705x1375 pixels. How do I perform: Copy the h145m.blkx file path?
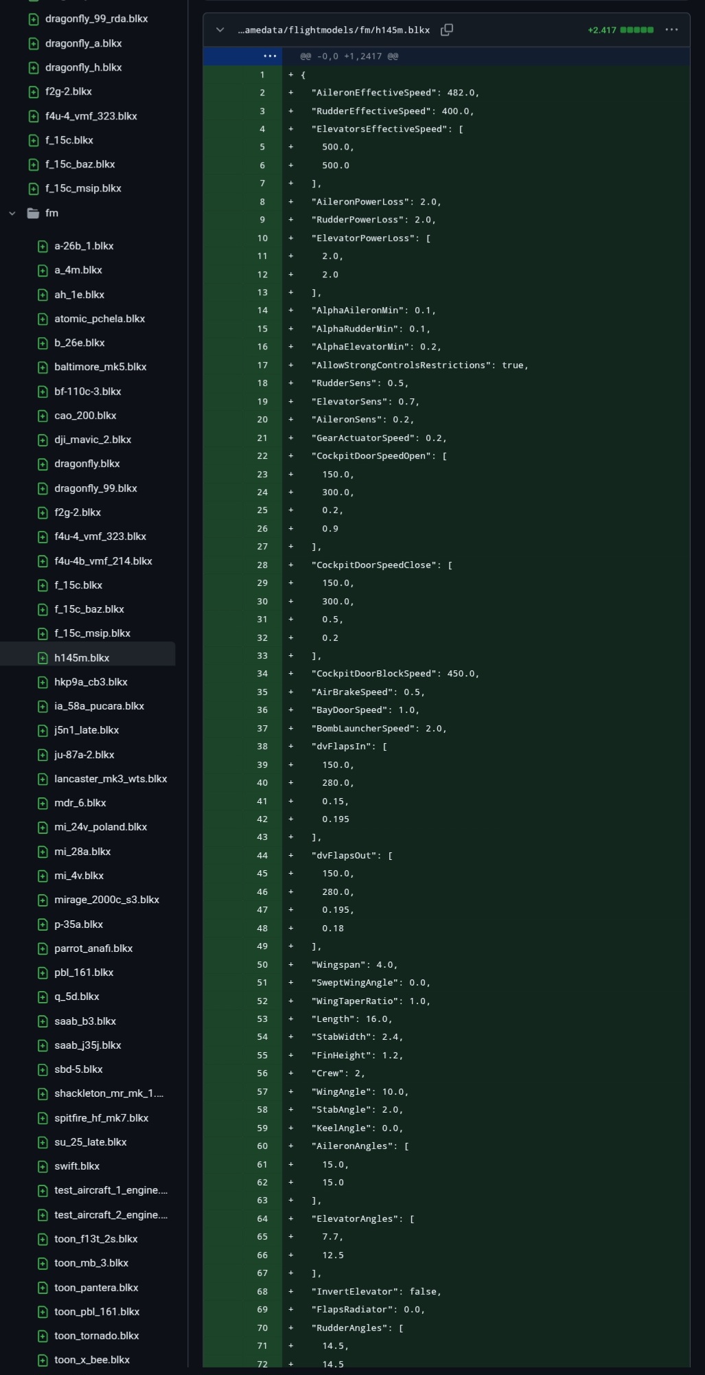pyautogui.click(x=447, y=30)
